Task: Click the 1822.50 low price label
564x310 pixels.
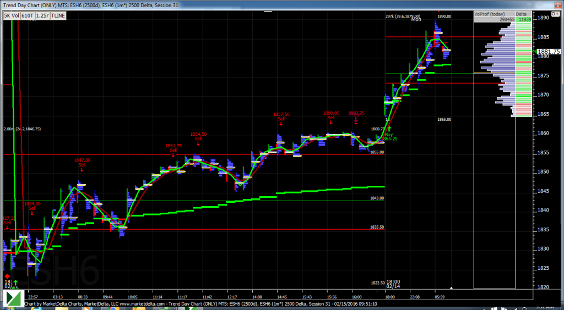Action: (378, 283)
